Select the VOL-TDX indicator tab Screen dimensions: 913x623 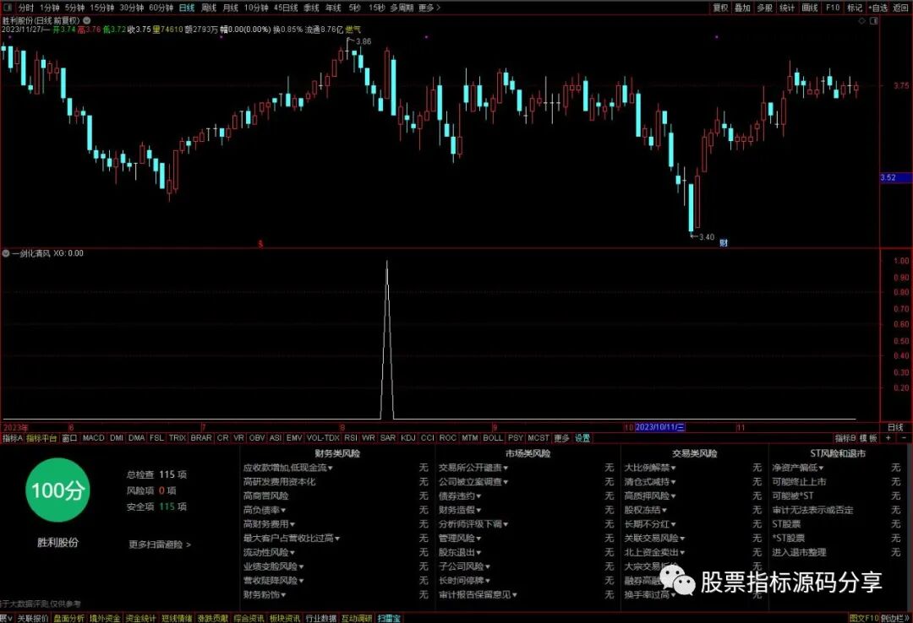coord(323,438)
